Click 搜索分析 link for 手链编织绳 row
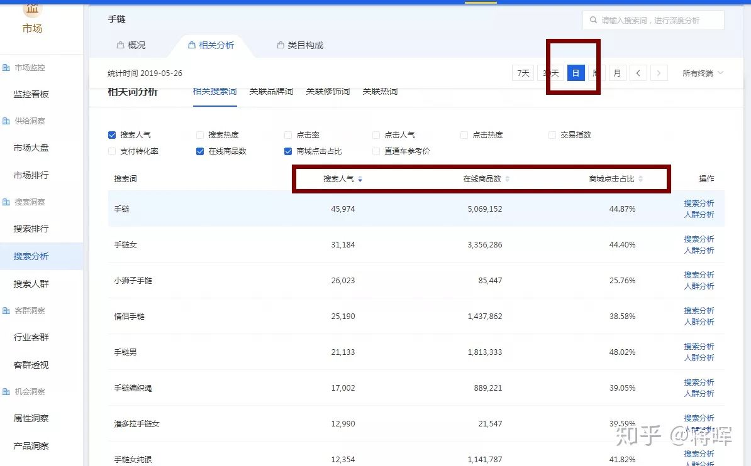Image resolution: width=751 pixels, height=466 pixels. click(x=699, y=382)
